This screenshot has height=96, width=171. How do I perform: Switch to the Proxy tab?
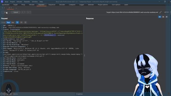(23, 5)
